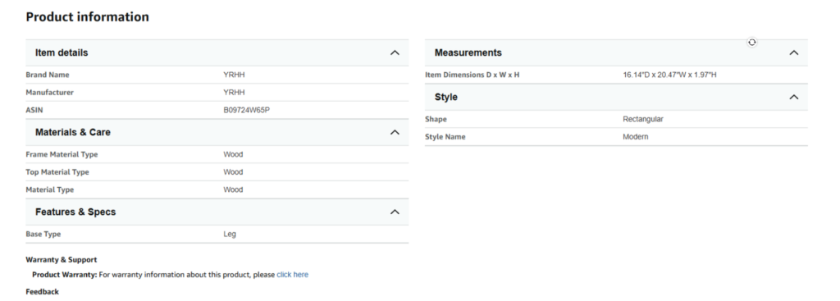Click the Base Type value Leg
Viewport: 840px width, 301px height.
tap(230, 234)
